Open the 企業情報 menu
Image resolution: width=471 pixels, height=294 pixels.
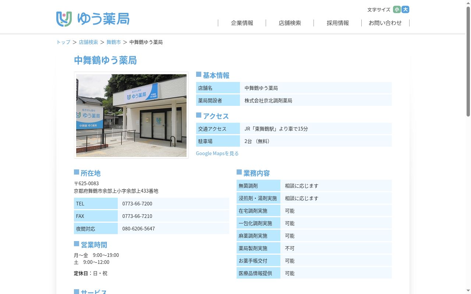pos(242,23)
